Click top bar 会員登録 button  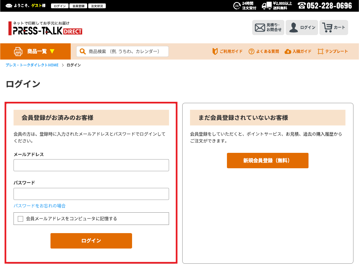click(x=78, y=6)
